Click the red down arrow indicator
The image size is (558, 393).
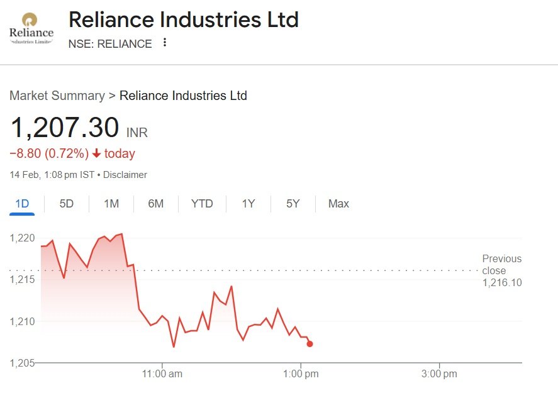pos(96,153)
